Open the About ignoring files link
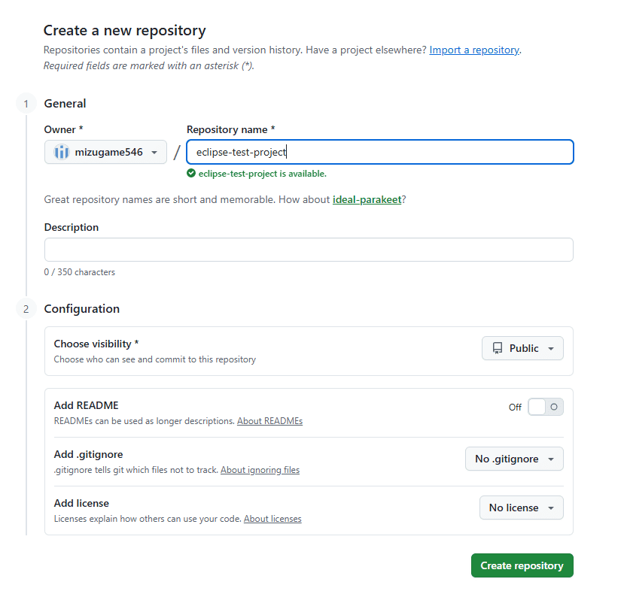Image resolution: width=624 pixels, height=600 pixels. [x=260, y=470]
